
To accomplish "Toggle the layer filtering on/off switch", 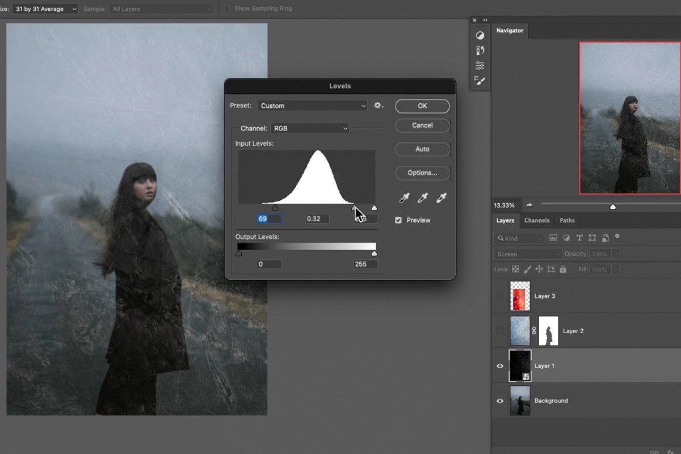I will (x=617, y=237).
